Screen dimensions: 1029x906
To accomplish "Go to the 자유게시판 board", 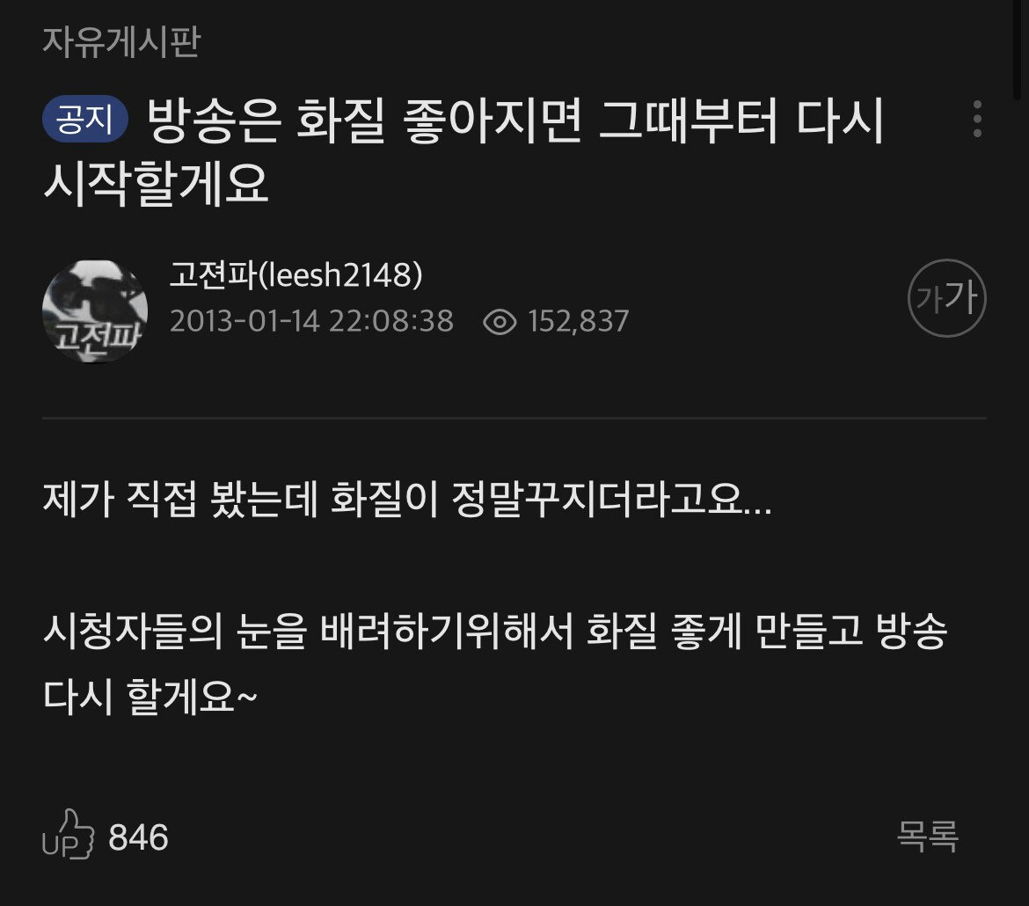I will [121, 41].
